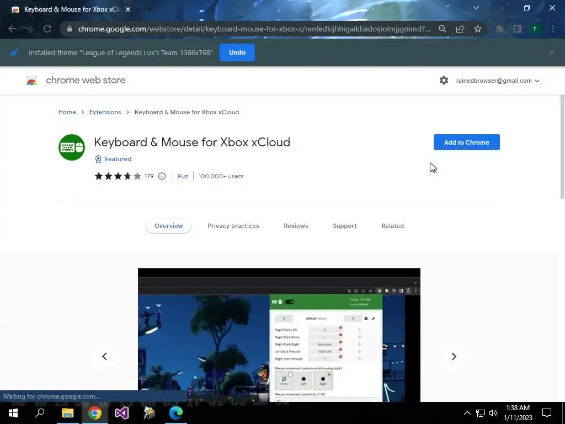The width and height of the screenshot is (565, 424).
Task: Click the 179 ratings count
Action: click(149, 176)
